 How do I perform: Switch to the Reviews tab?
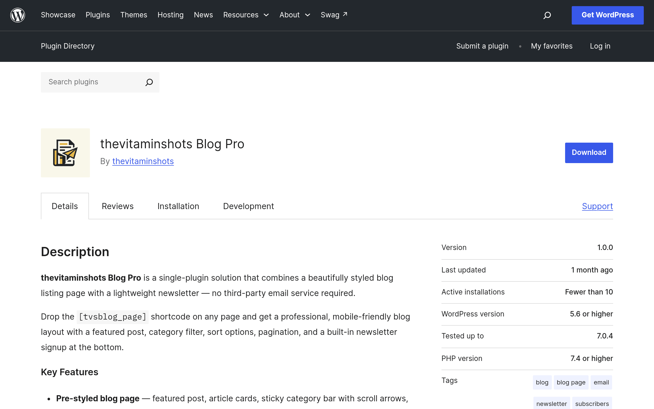point(118,206)
